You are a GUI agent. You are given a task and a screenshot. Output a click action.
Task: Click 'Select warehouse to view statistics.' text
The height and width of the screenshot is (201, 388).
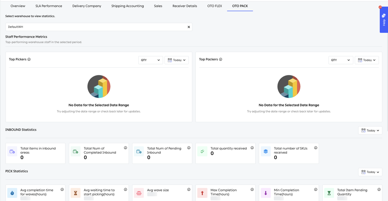(x=30, y=16)
